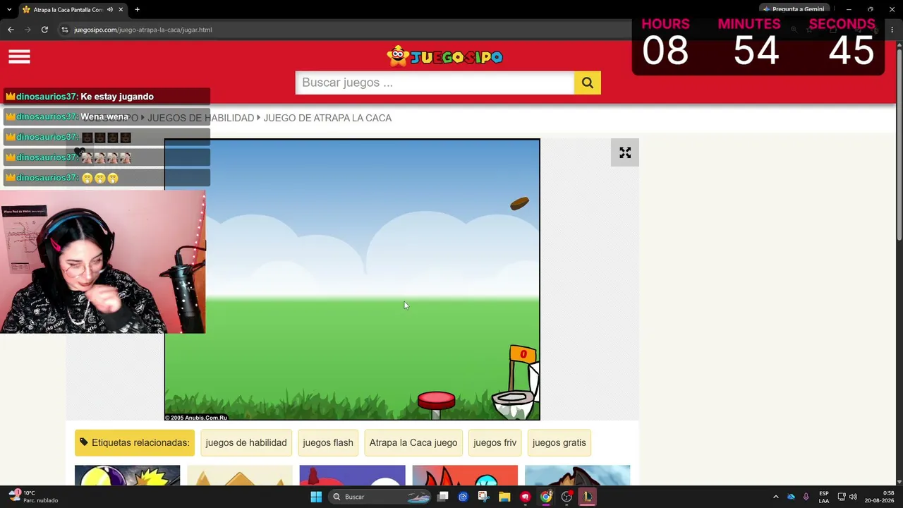Open volume control in system tray
This screenshot has width=903, height=508.
853,497
